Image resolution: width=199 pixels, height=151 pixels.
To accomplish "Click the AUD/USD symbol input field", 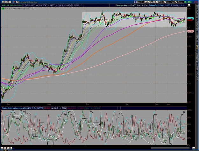I will click(6, 2).
